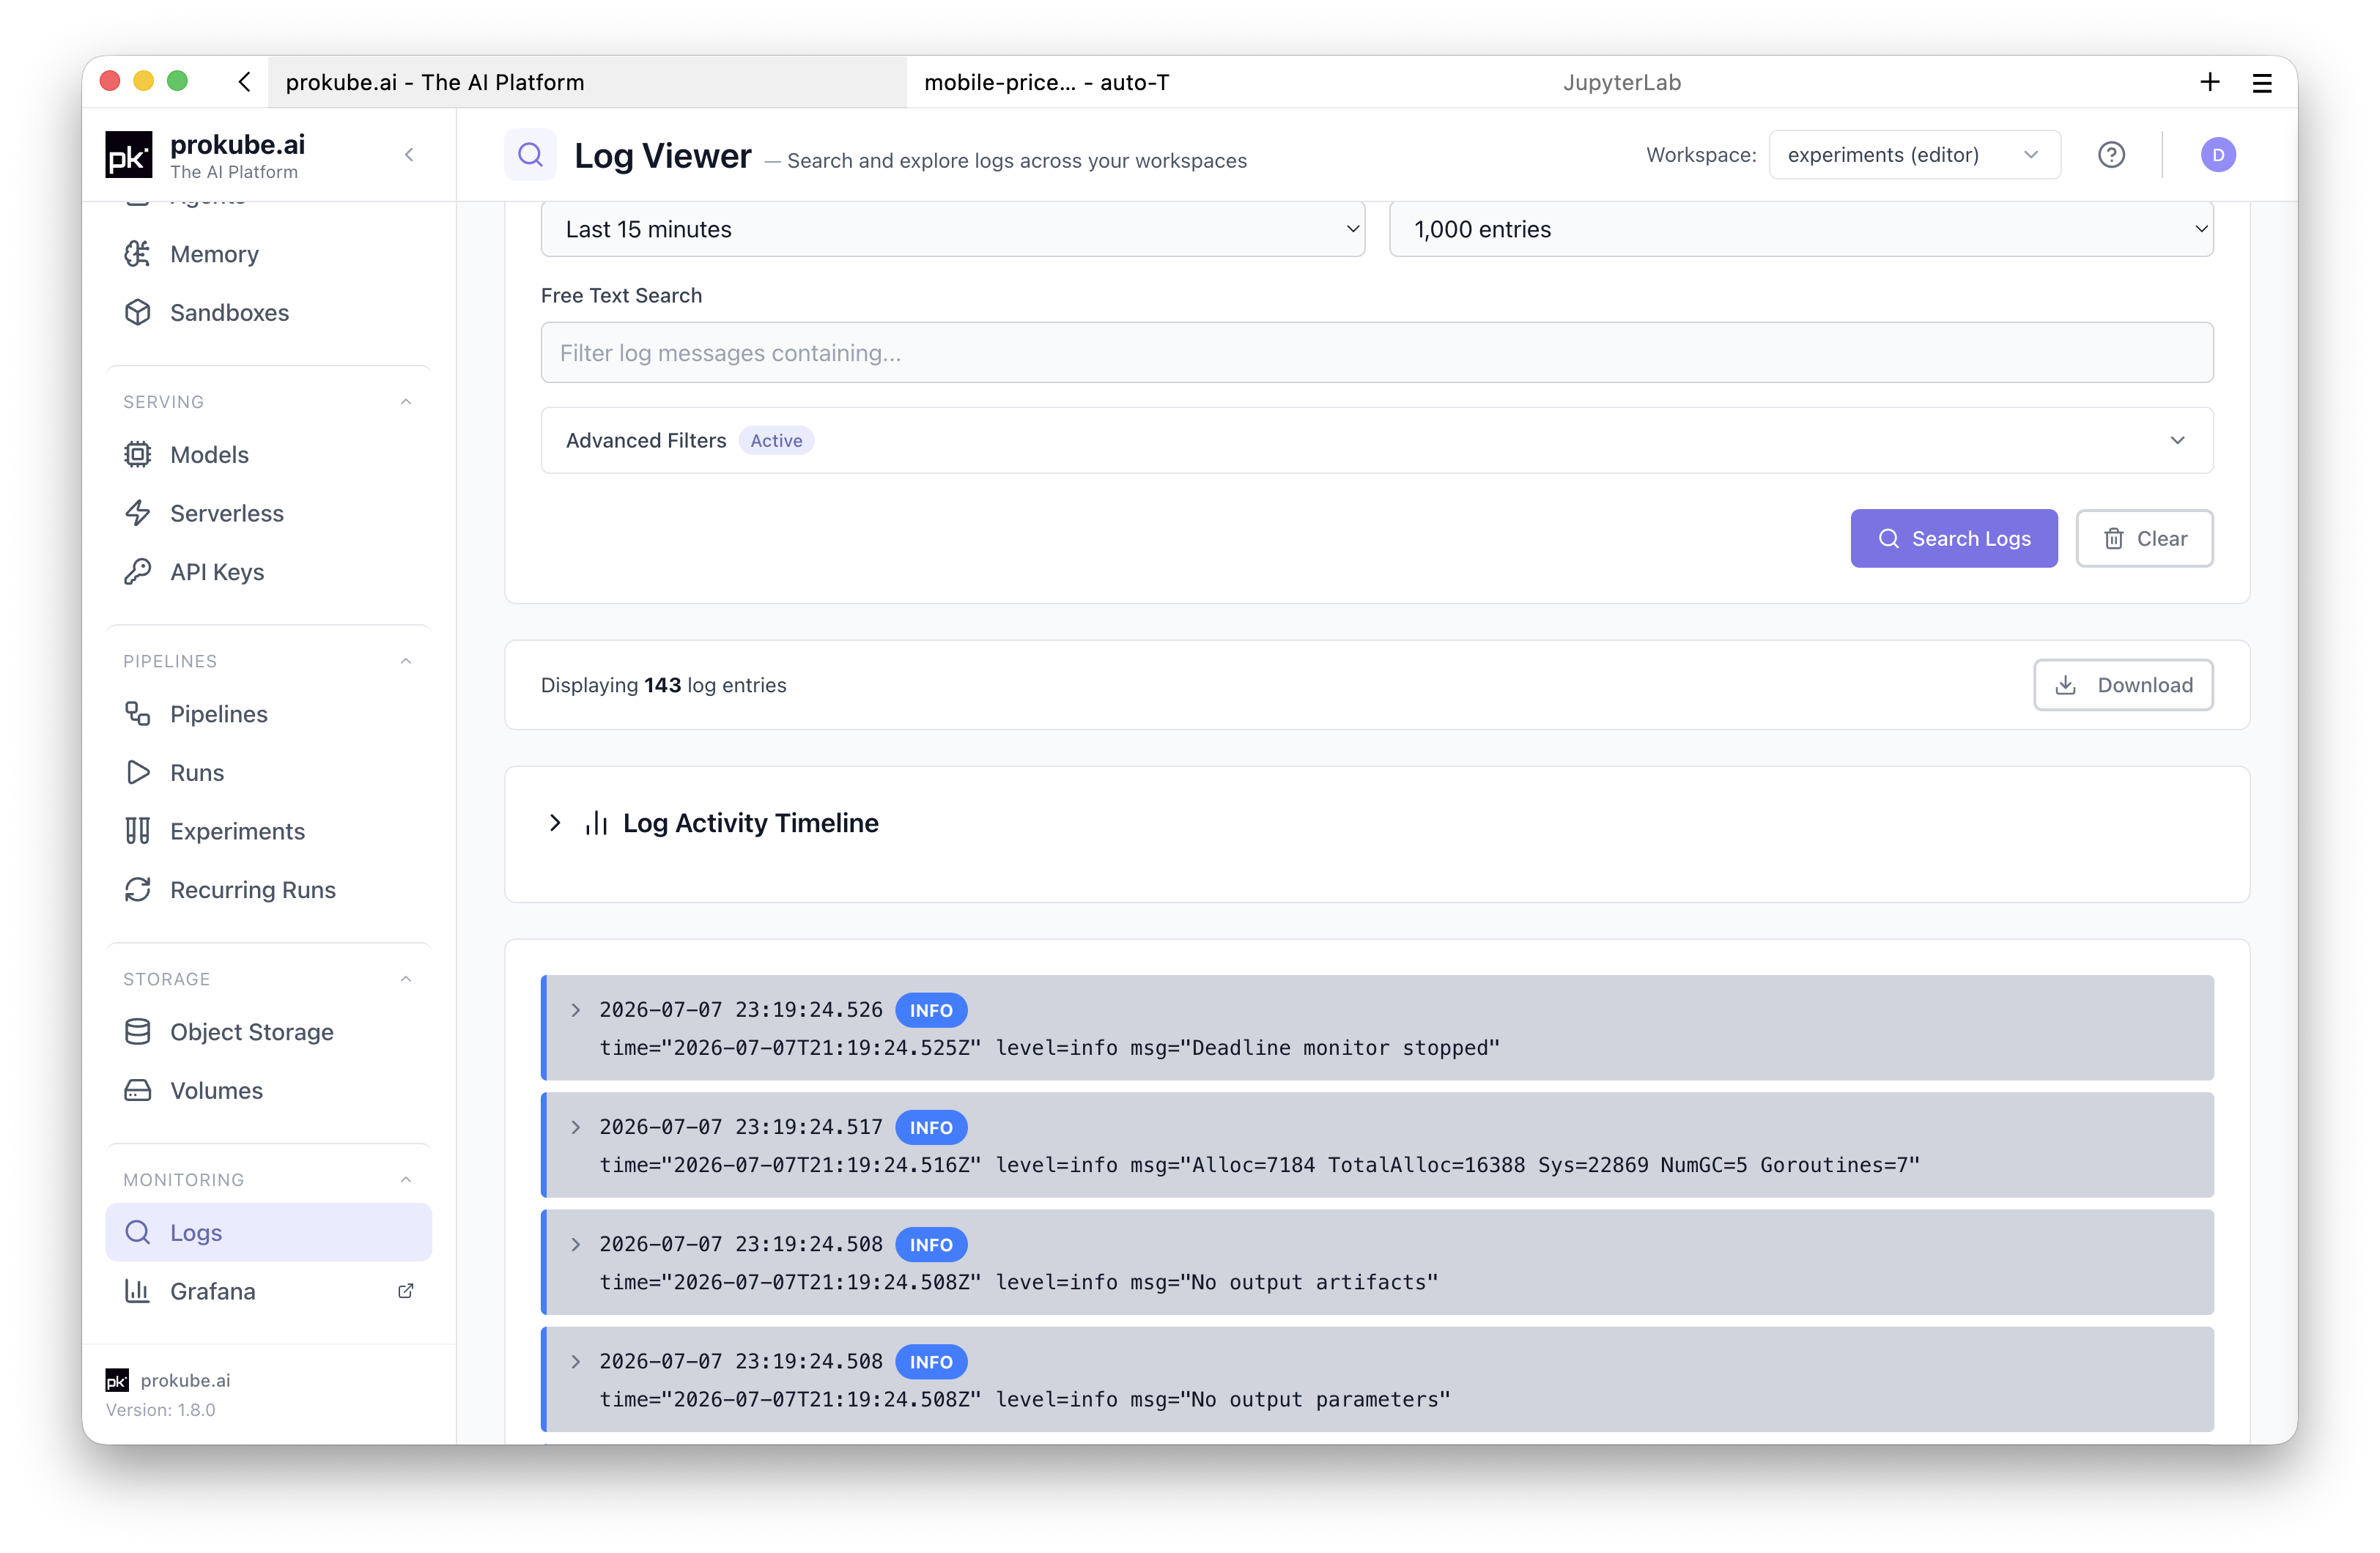The width and height of the screenshot is (2380, 1553).
Task: Click the Clear button
Action: tap(2144, 539)
